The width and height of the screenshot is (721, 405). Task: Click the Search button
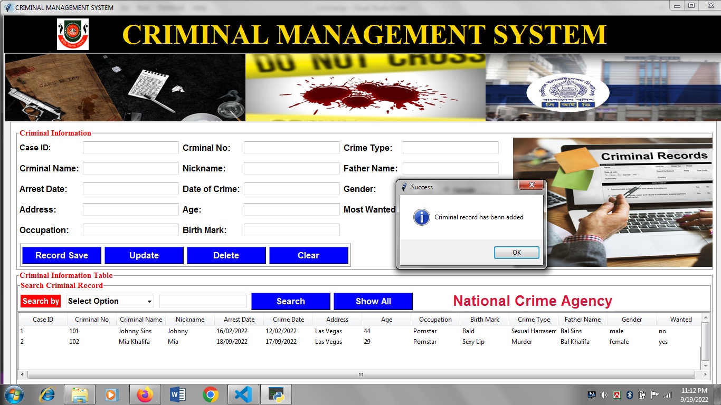pyautogui.click(x=290, y=301)
